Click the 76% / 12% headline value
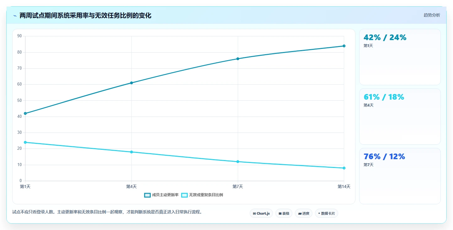453x230 pixels. click(384, 156)
